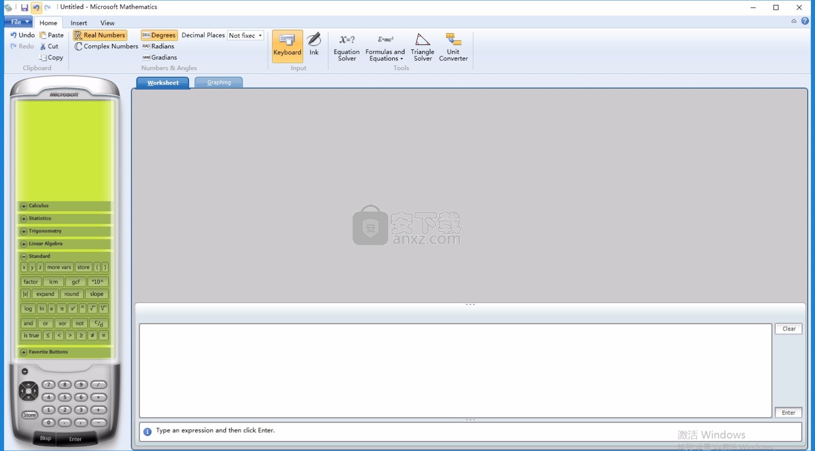815x451 pixels.
Task: Select Complex Numbers mode
Action: click(x=106, y=46)
